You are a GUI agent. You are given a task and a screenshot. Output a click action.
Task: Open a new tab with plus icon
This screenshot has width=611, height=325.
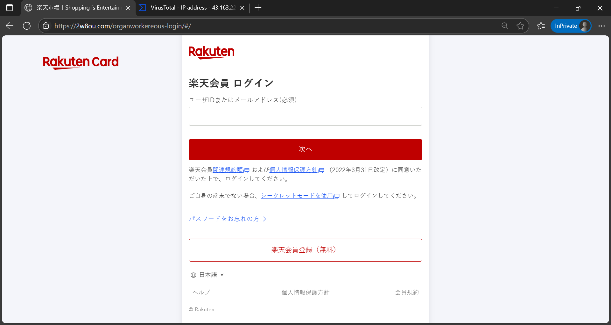pyautogui.click(x=258, y=8)
